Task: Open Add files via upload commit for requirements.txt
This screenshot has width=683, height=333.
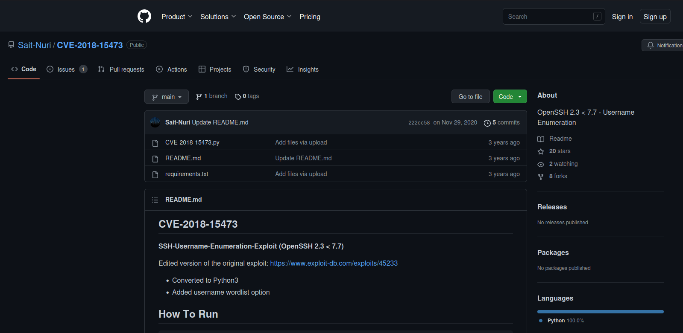Action: [301, 174]
